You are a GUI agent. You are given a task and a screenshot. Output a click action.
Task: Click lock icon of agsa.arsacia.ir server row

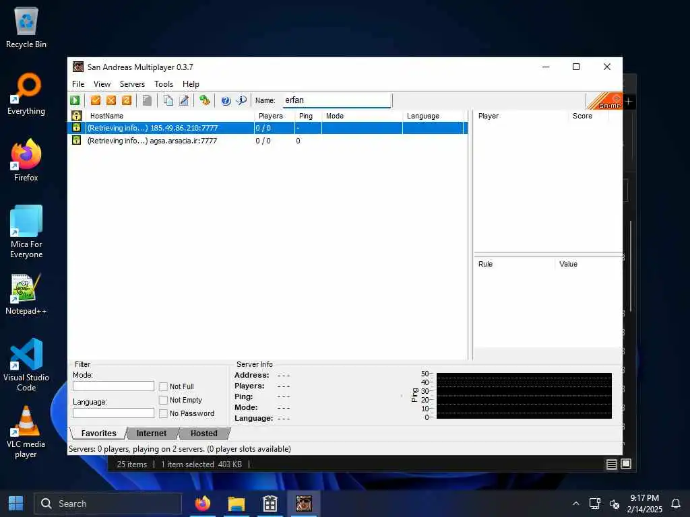(77, 140)
